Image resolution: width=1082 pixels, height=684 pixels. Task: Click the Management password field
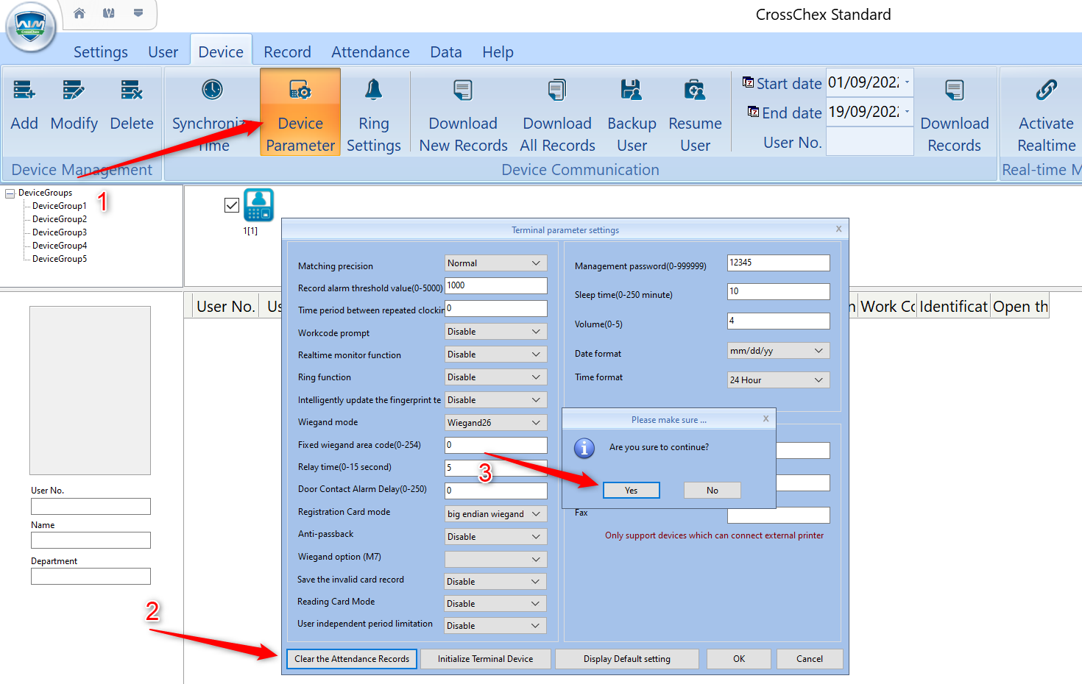point(778,263)
